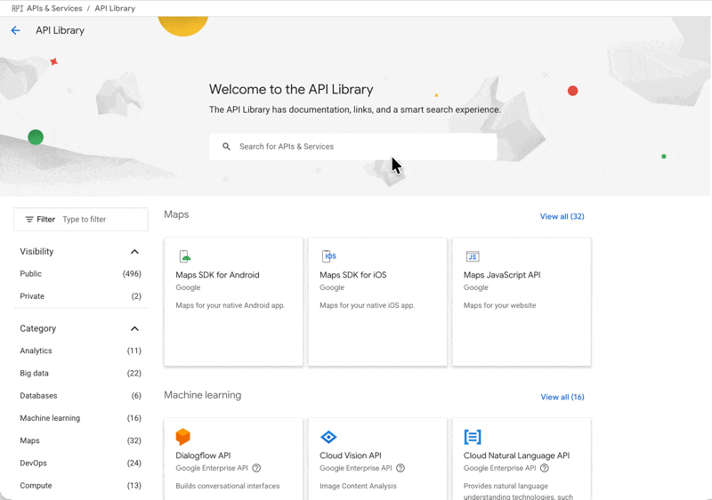Image resolution: width=712 pixels, height=500 pixels.
Task: Click the help icon beside Dialogflow's Google Enterprise API
Action: click(x=256, y=468)
